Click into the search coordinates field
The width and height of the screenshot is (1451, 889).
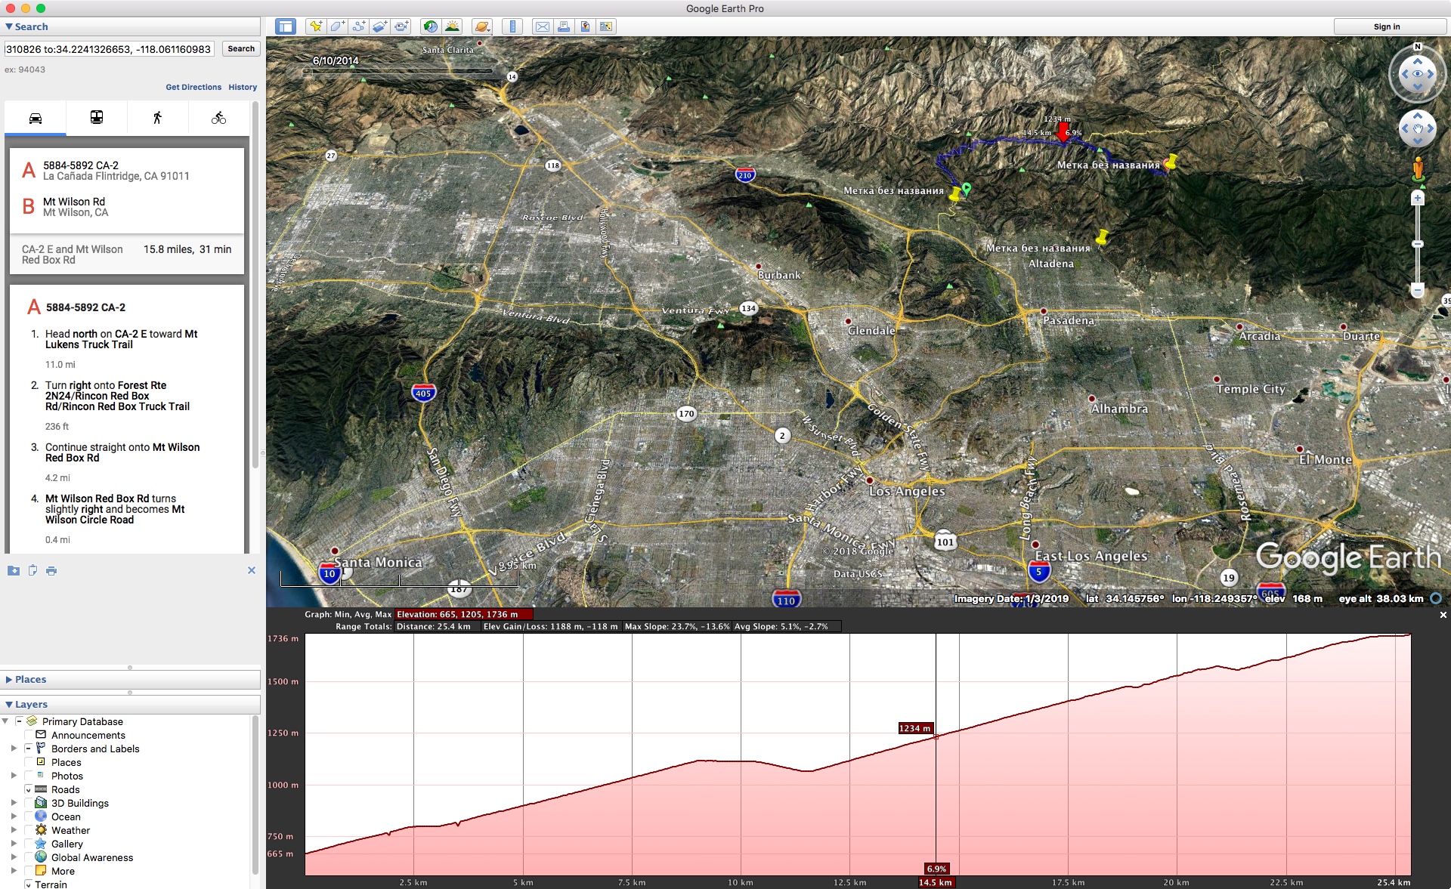click(x=109, y=49)
